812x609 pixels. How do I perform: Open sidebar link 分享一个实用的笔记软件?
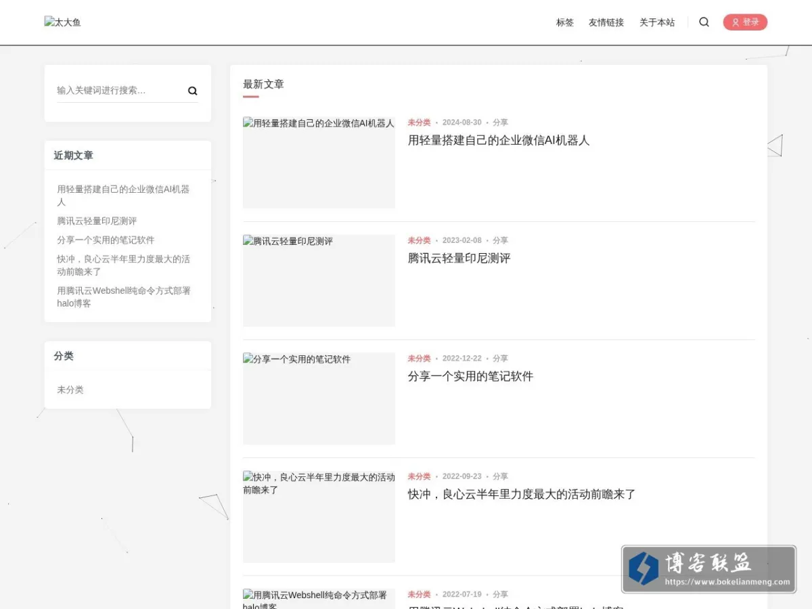coord(106,240)
